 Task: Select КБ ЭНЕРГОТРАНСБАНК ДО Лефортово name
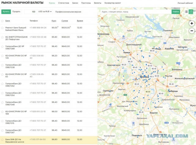click(x=17, y=38)
